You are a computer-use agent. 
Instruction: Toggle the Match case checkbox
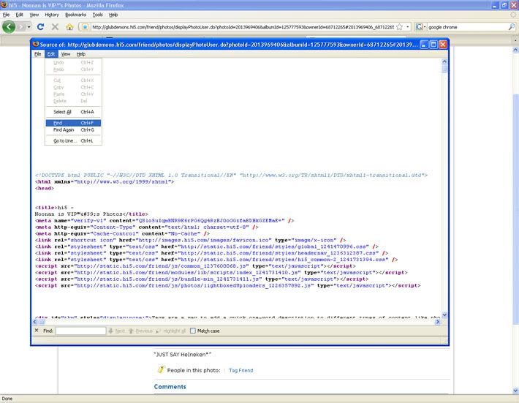(x=193, y=331)
